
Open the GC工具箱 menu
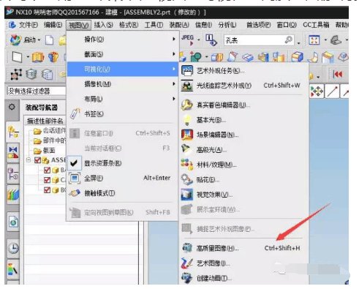coord(316,25)
